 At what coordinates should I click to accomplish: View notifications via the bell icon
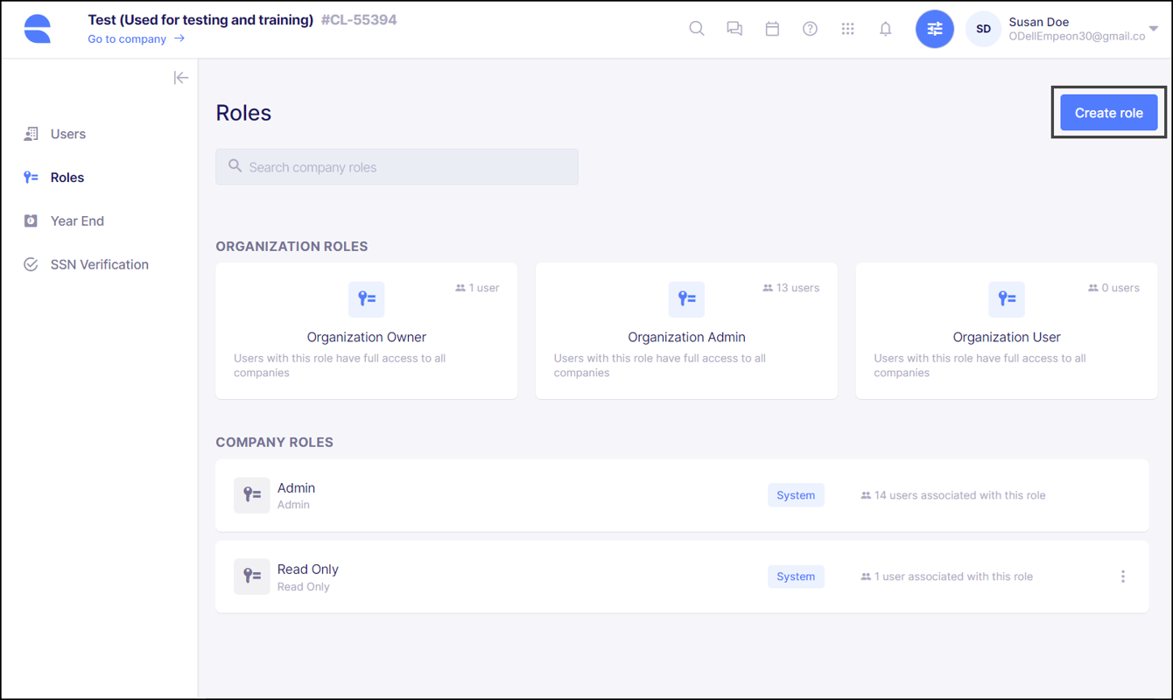tap(885, 28)
